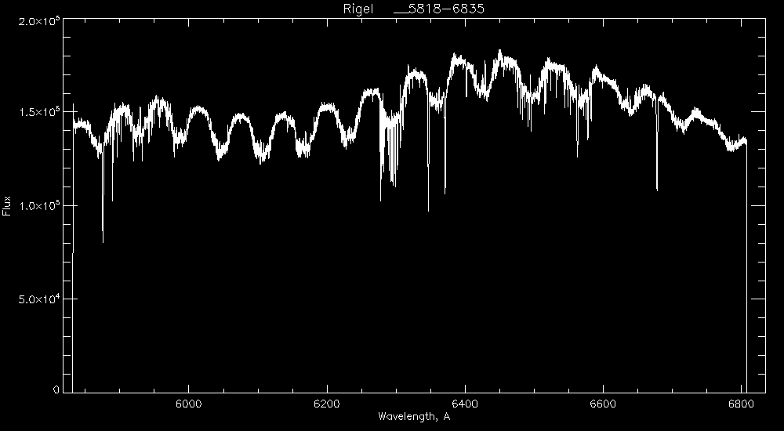Click the plot title 'Rigel'
Screen dimensions: 784x431
358,9
